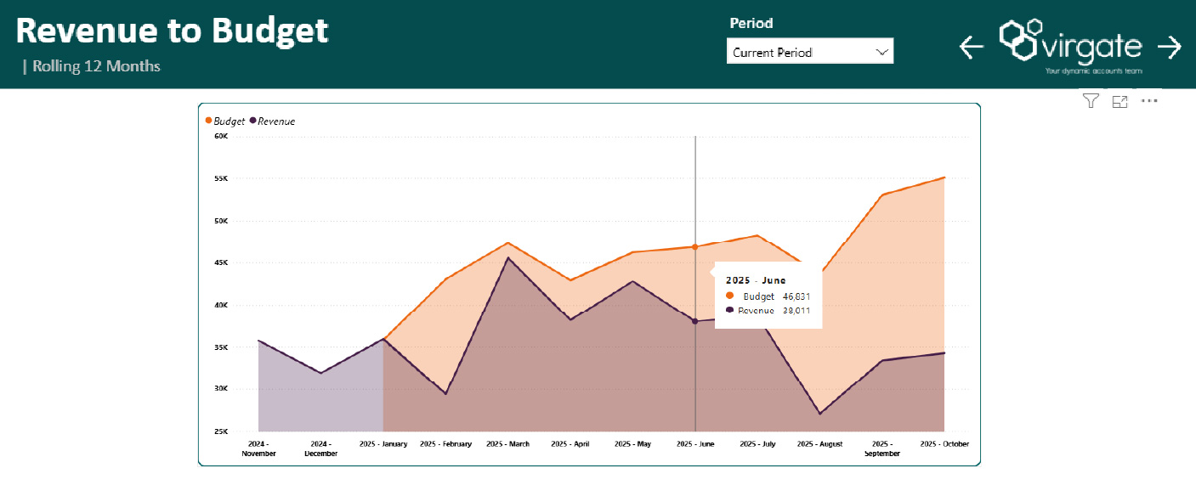Click the 2025 - October axis label
This screenshot has height=485, width=1196.
[x=944, y=444]
